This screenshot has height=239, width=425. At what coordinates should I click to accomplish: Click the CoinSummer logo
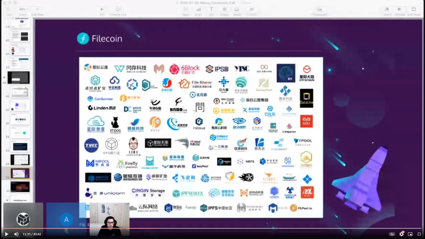point(100,99)
